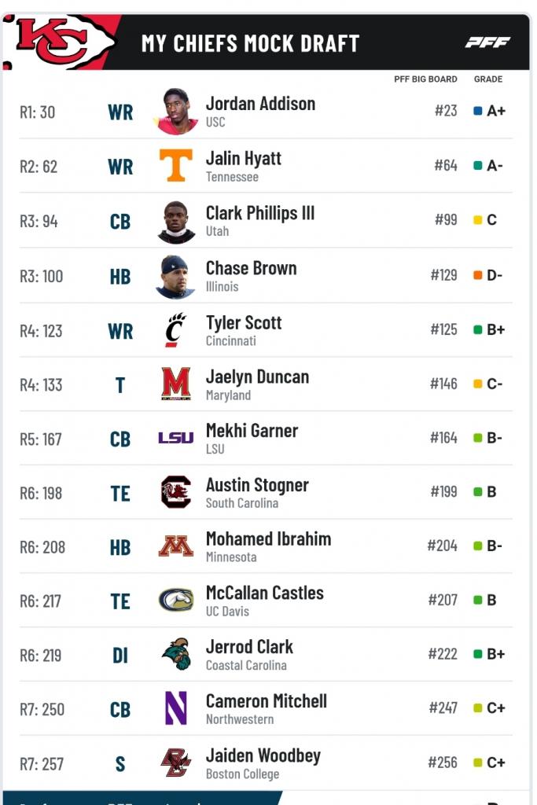
Task: Click the orange D- grade swatch
Action: pyautogui.click(x=477, y=275)
